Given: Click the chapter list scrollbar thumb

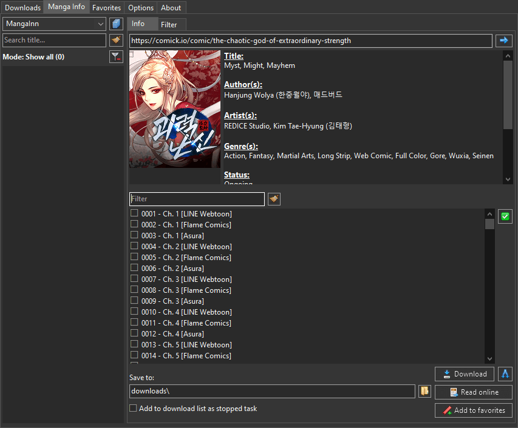Looking at the screenshot, I should click(x=489, y=224).
